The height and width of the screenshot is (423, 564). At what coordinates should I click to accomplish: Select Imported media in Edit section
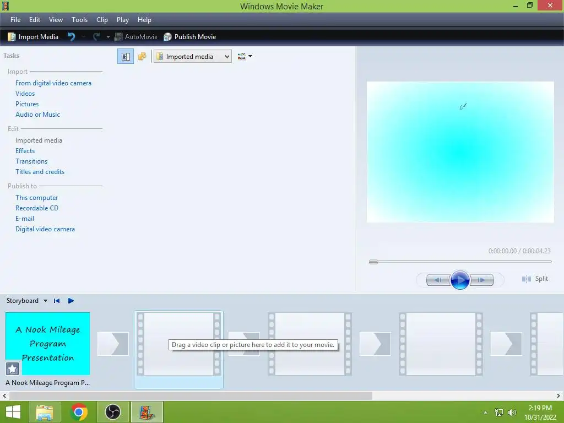tap(39, 140)
